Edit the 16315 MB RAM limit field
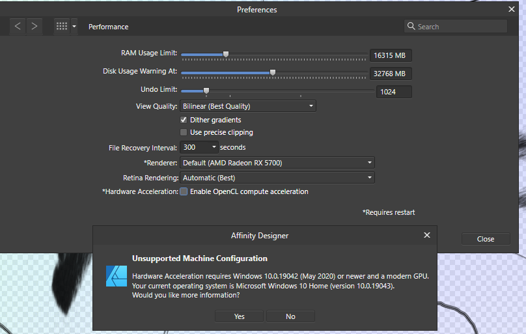526x334 pixels. click(x=391, y=55)
